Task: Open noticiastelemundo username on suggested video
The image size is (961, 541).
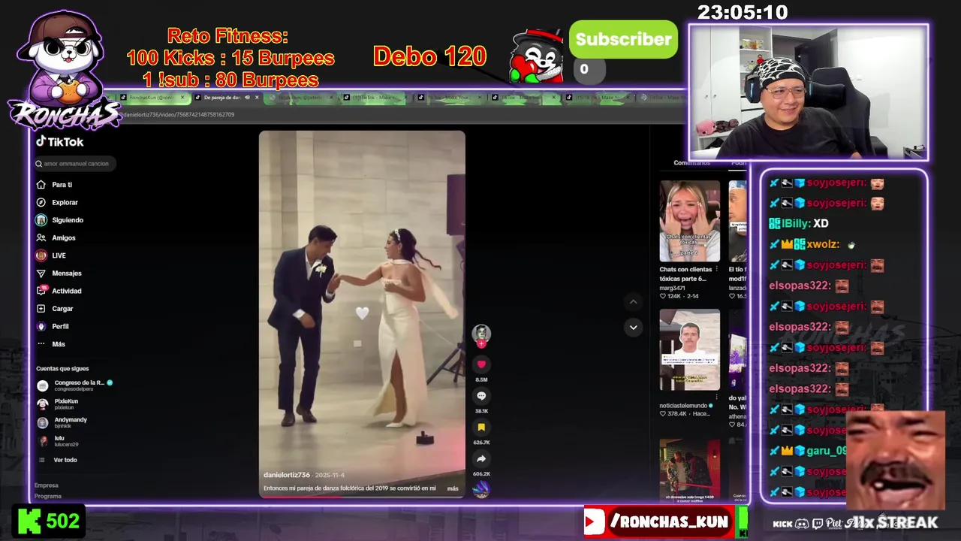Action: pos(683,406)
